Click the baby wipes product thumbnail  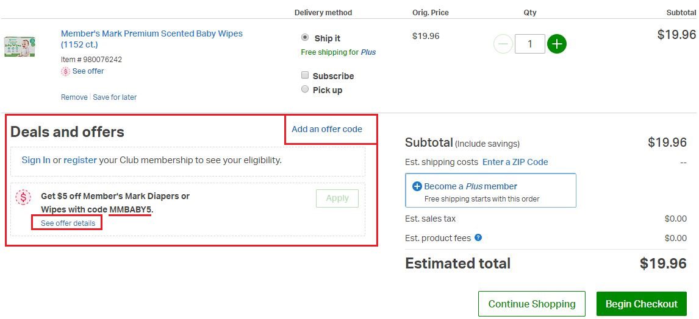point(19,47)
